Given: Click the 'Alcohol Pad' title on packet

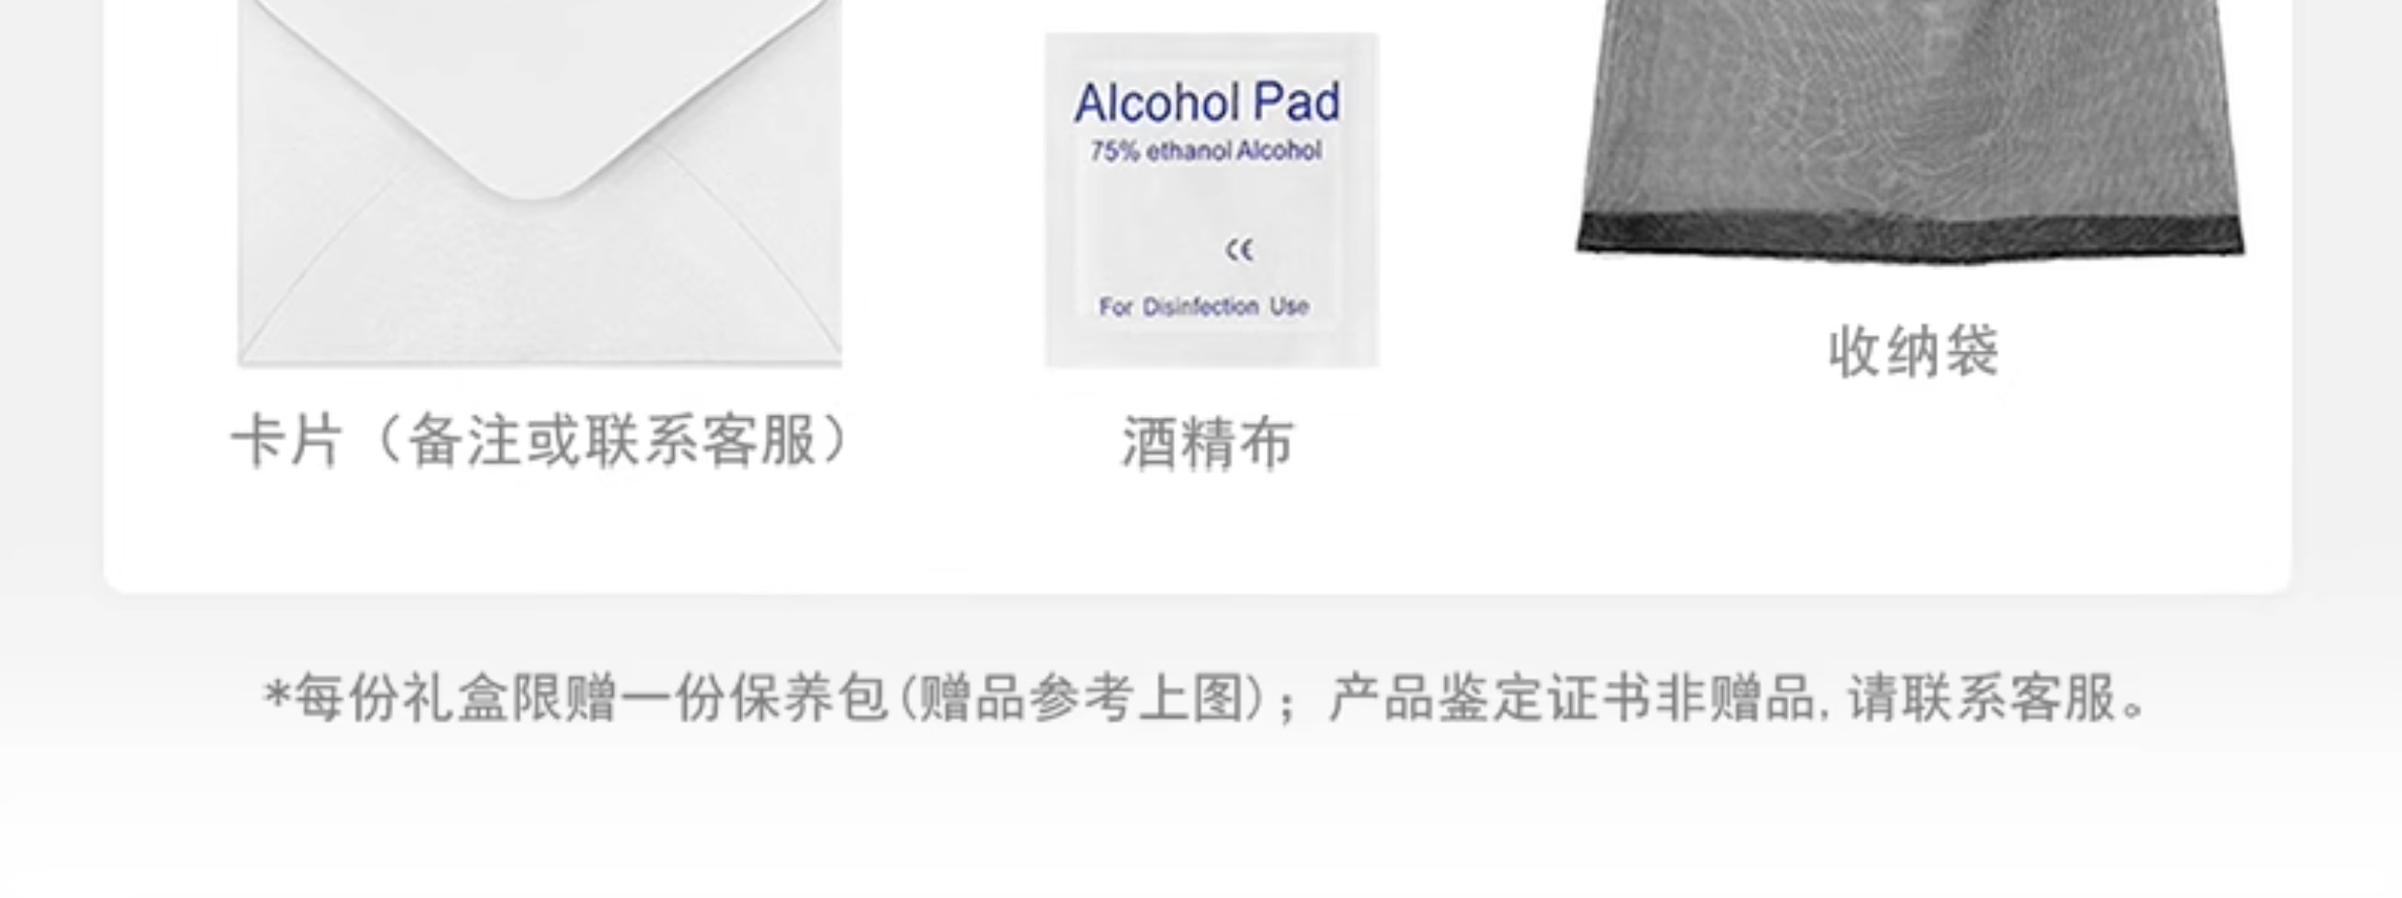Looking at the screenshot, I should pyautogui.click(x=1208, y=103).
